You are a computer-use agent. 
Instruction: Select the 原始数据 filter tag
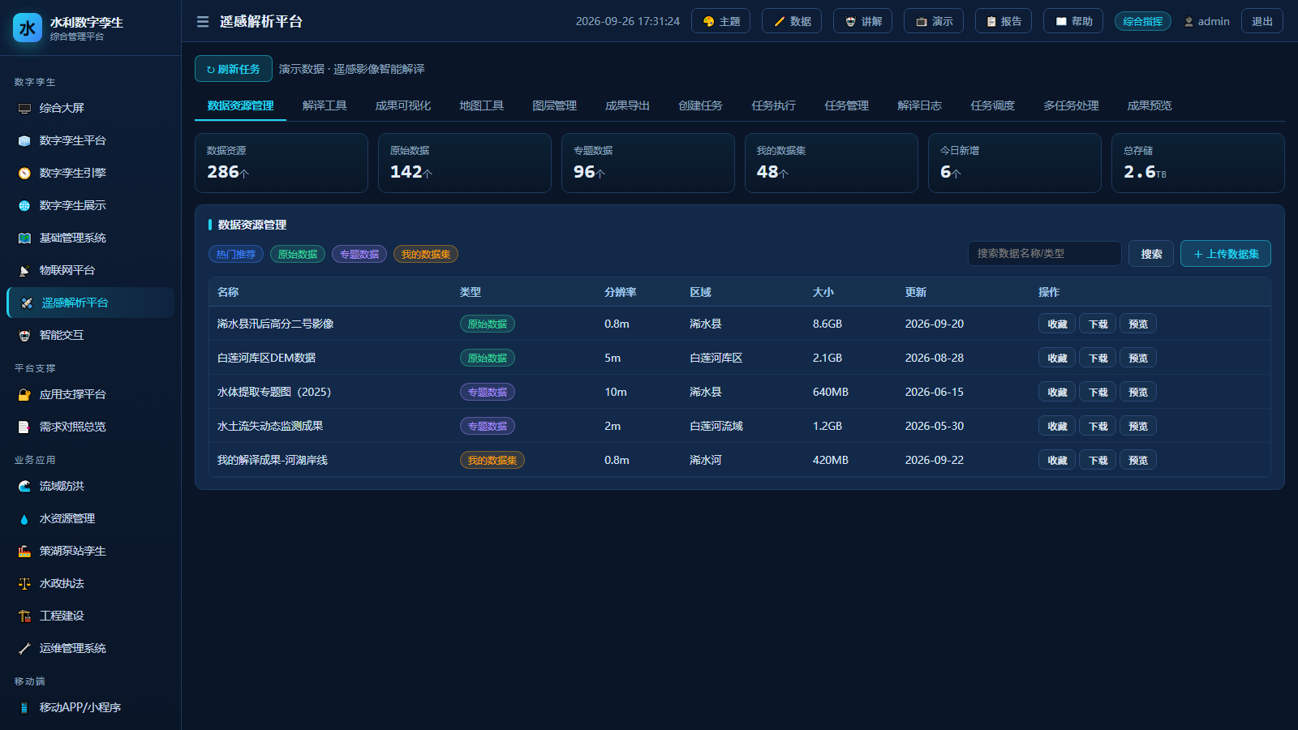point(298,254)
